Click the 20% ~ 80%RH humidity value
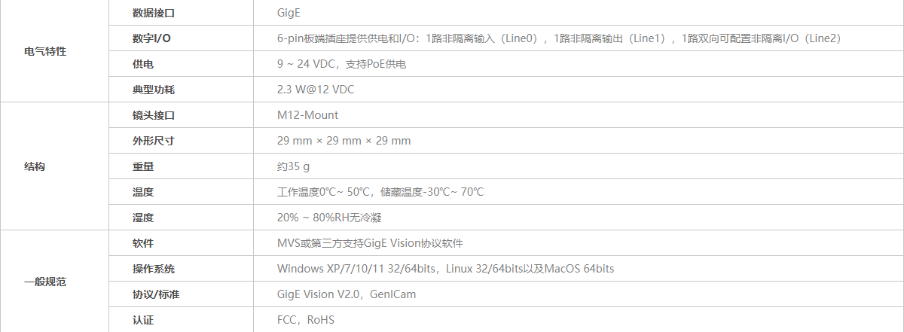The image size is (904, 332). [329, 218]
